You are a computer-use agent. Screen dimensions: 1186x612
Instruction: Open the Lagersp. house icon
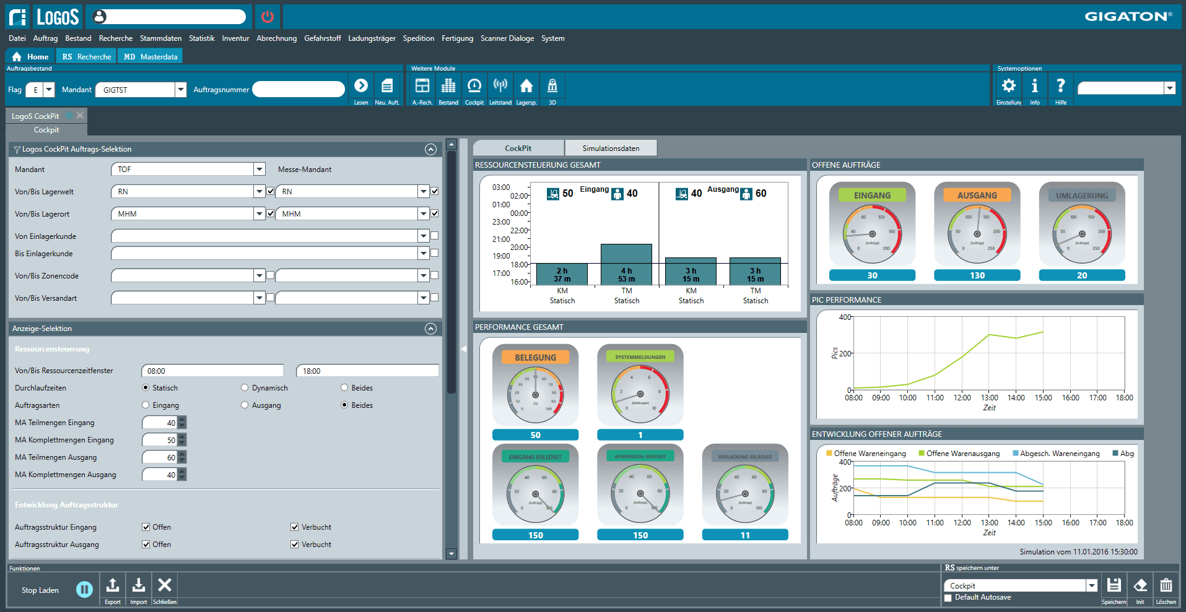(x=526, y=86)
